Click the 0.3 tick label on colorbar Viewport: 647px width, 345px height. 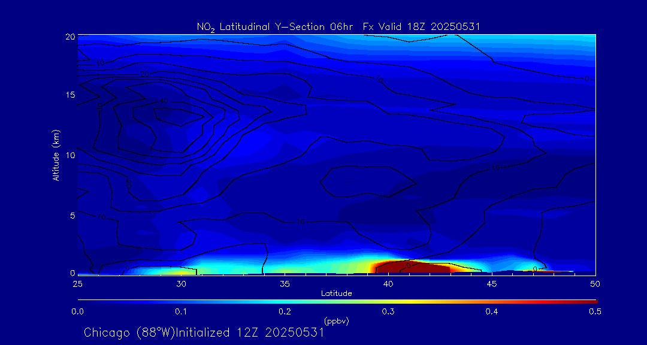click(x=388, y=311)
